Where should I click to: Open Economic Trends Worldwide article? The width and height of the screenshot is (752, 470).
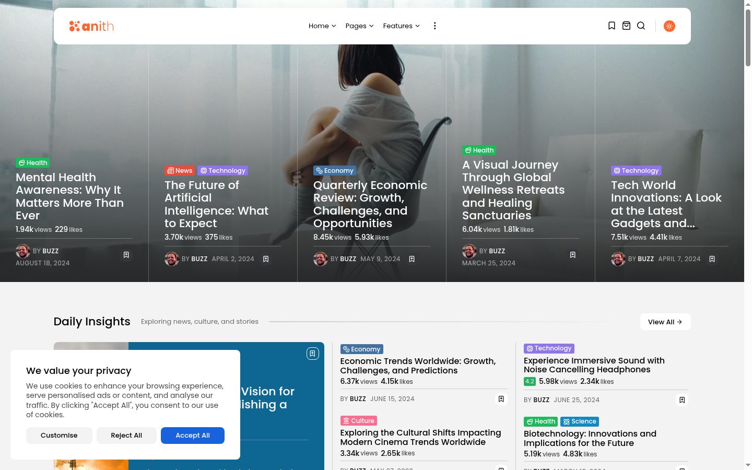tap(418, 366)
